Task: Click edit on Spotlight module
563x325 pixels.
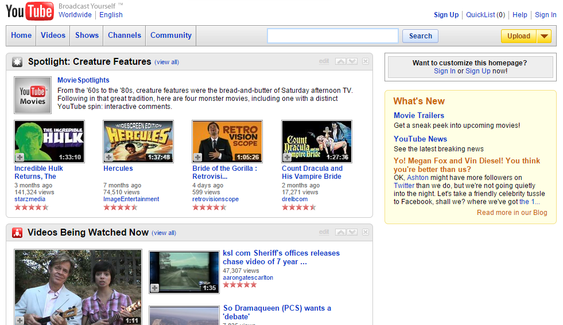Action: pos(324,61)
